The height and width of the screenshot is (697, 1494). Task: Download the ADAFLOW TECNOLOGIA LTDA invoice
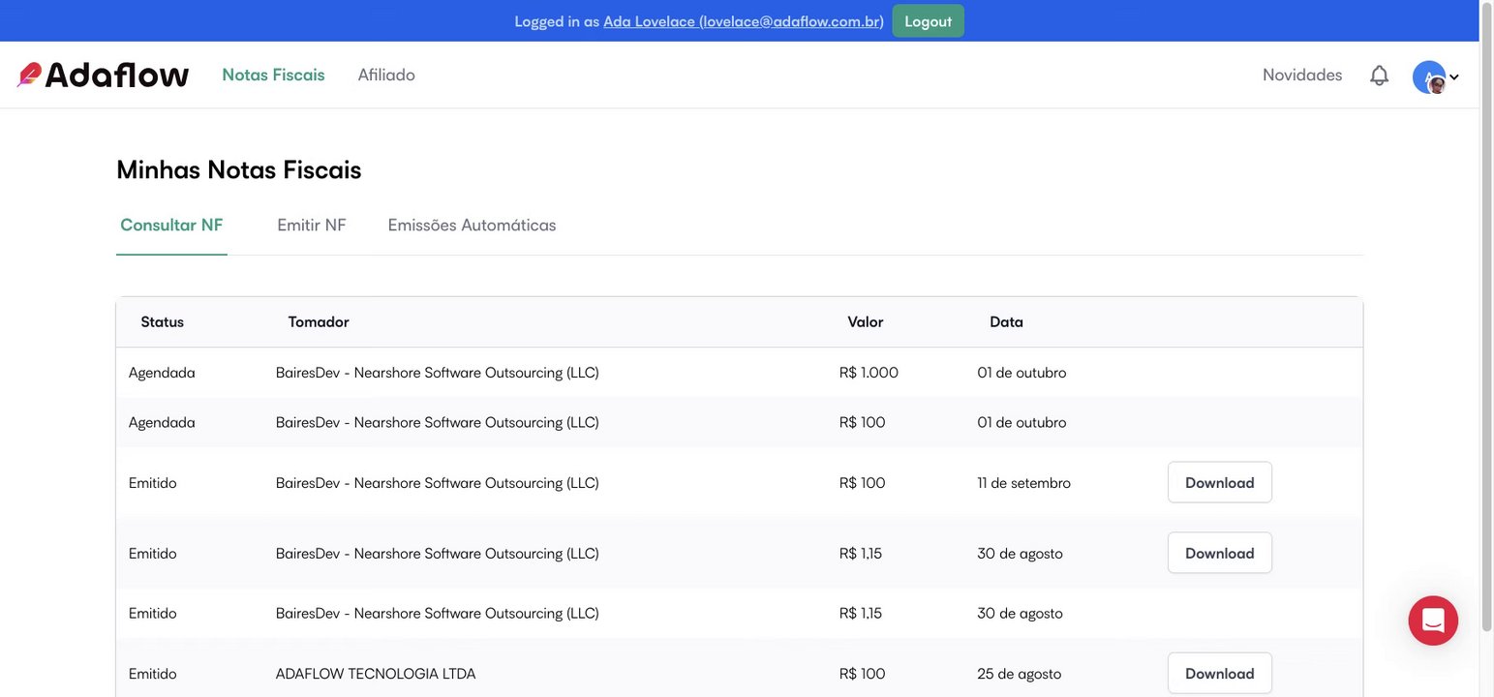coord(1219,673)
